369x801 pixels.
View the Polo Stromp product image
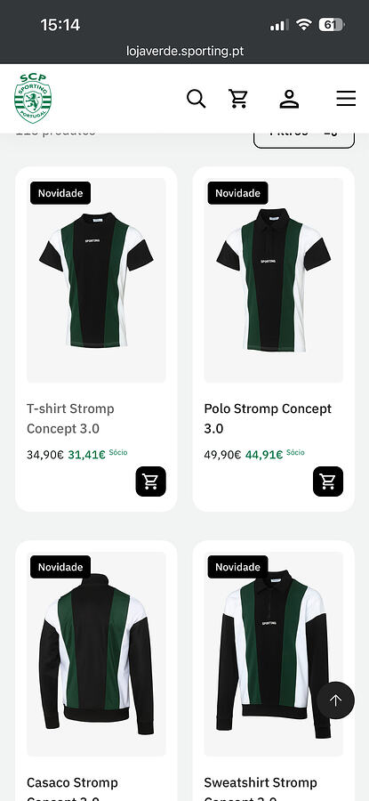click(x=274, y=280)
